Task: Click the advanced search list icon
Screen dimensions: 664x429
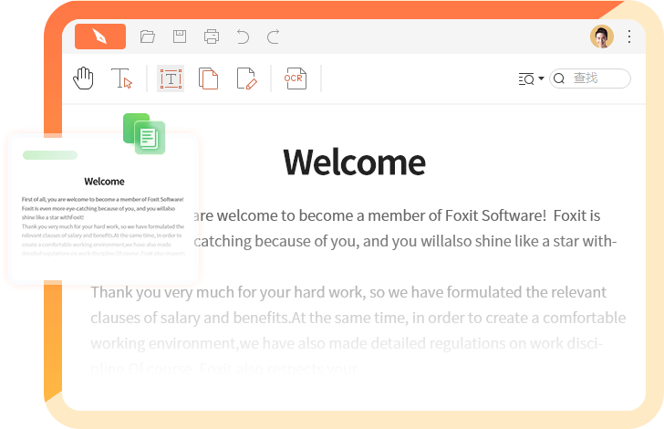Action: 526,78
